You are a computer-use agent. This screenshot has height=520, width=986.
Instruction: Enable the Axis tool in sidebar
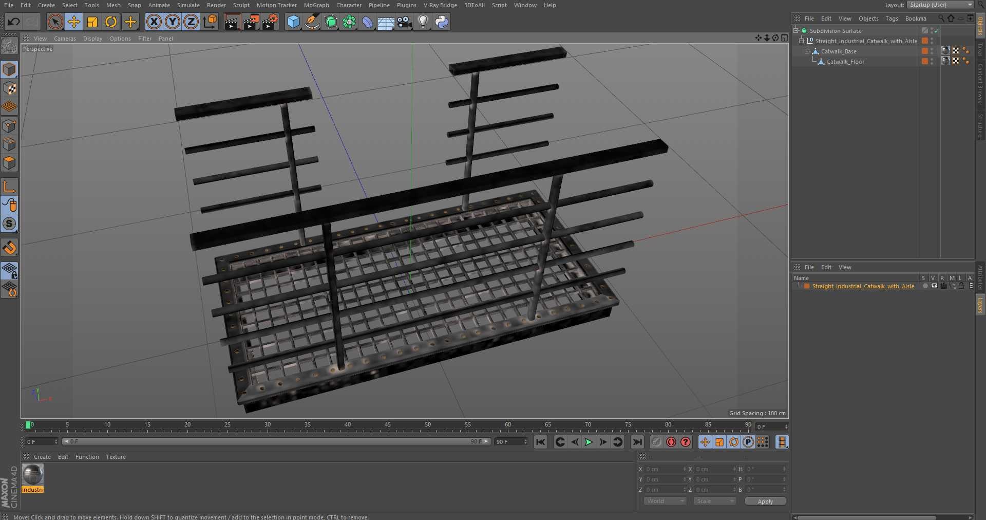click(9, 187)
